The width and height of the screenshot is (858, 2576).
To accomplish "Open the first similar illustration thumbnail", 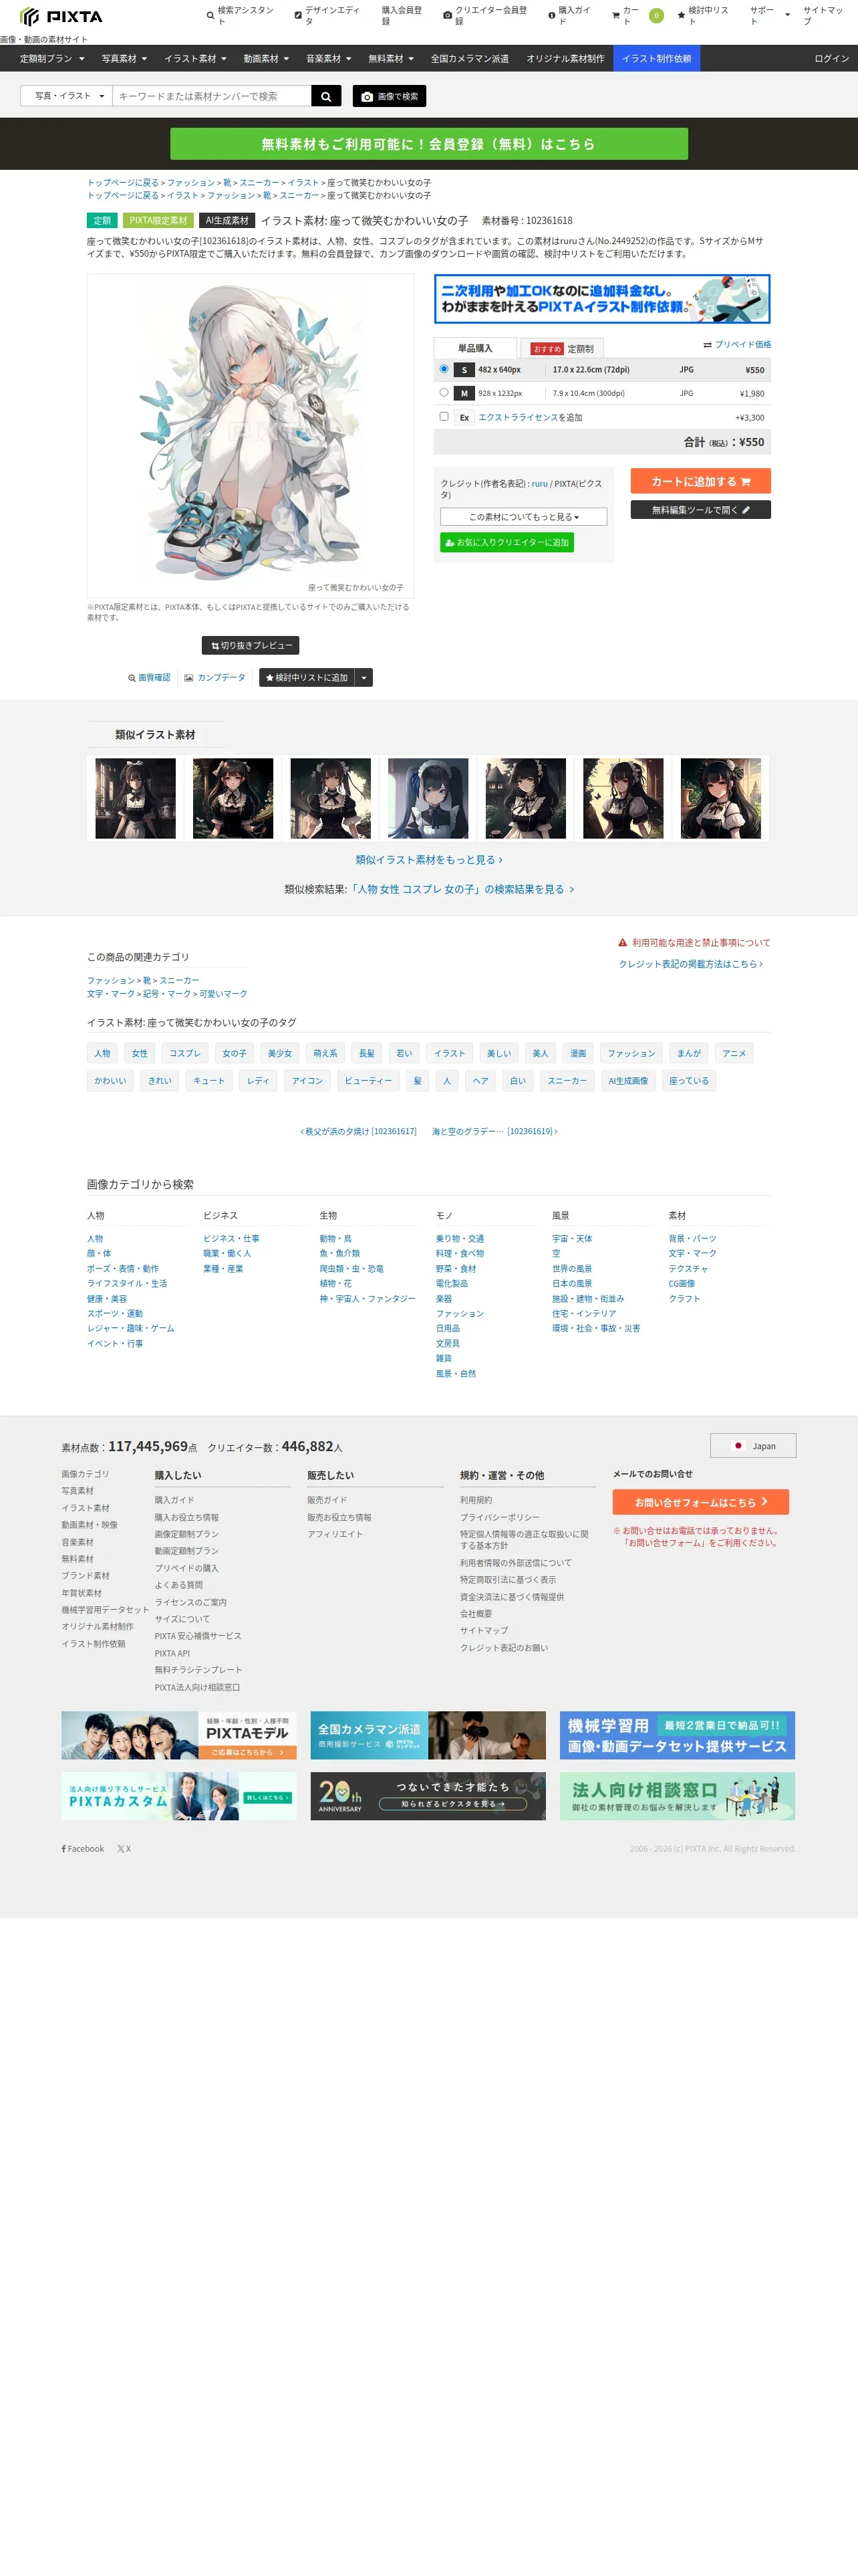I will pos(136,798).
